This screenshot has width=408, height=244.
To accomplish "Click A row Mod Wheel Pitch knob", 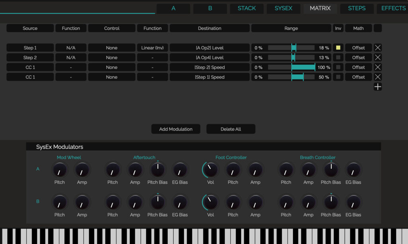I will click(60, 170).
